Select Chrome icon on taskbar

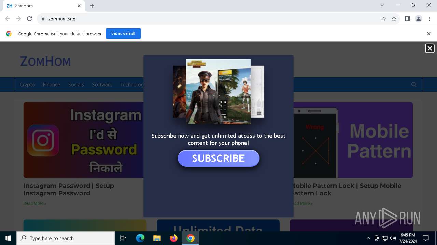191,238
